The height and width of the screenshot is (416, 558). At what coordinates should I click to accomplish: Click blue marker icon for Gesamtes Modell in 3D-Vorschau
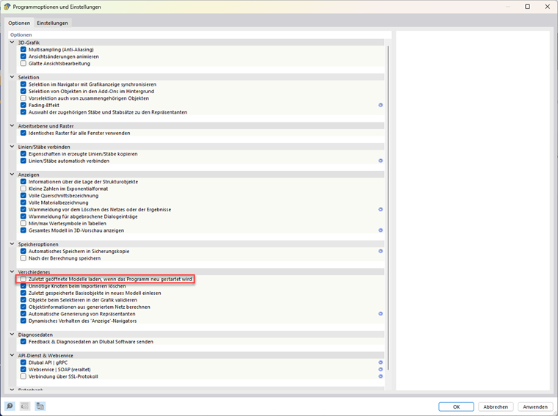click(x=380, y=230)
